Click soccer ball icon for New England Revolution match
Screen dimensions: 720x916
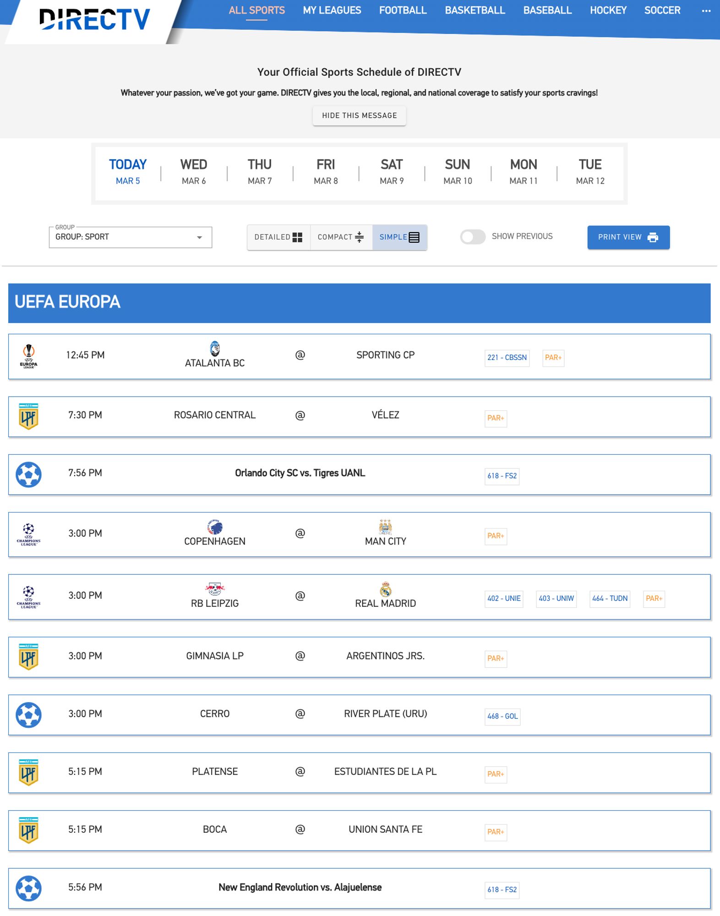click(28, 888)
